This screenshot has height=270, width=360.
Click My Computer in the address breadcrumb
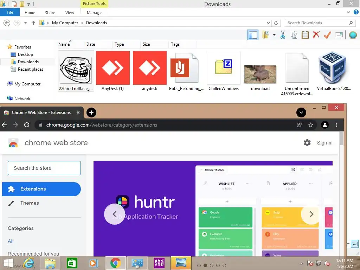click(x=65, y=23)
